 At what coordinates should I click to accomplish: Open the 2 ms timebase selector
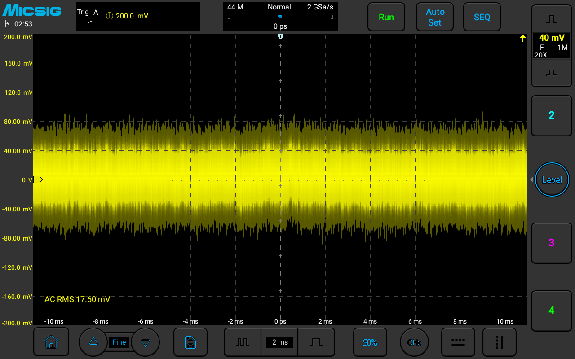pos(279,342)
